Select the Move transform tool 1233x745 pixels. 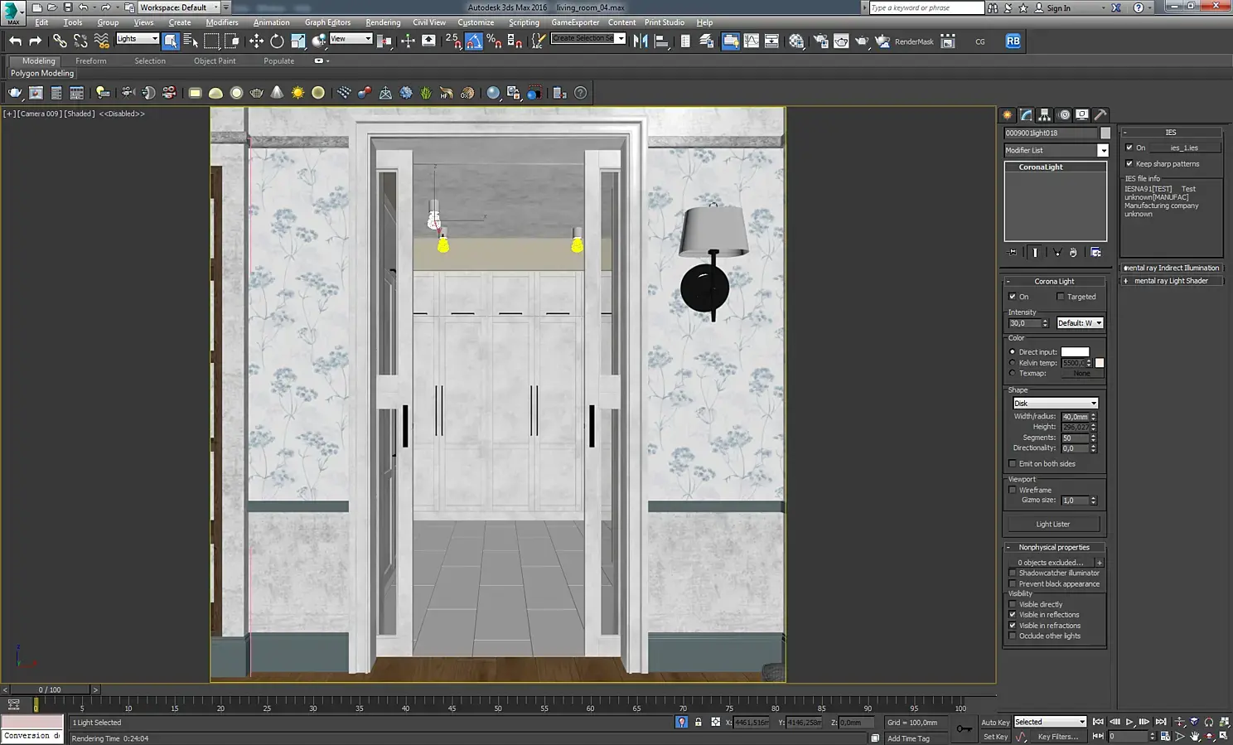coord(256,41)
